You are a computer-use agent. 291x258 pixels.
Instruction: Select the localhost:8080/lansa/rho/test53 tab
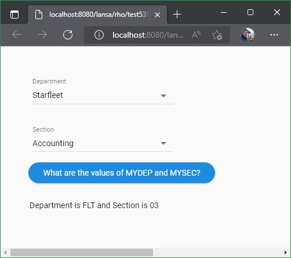(97, 14)
